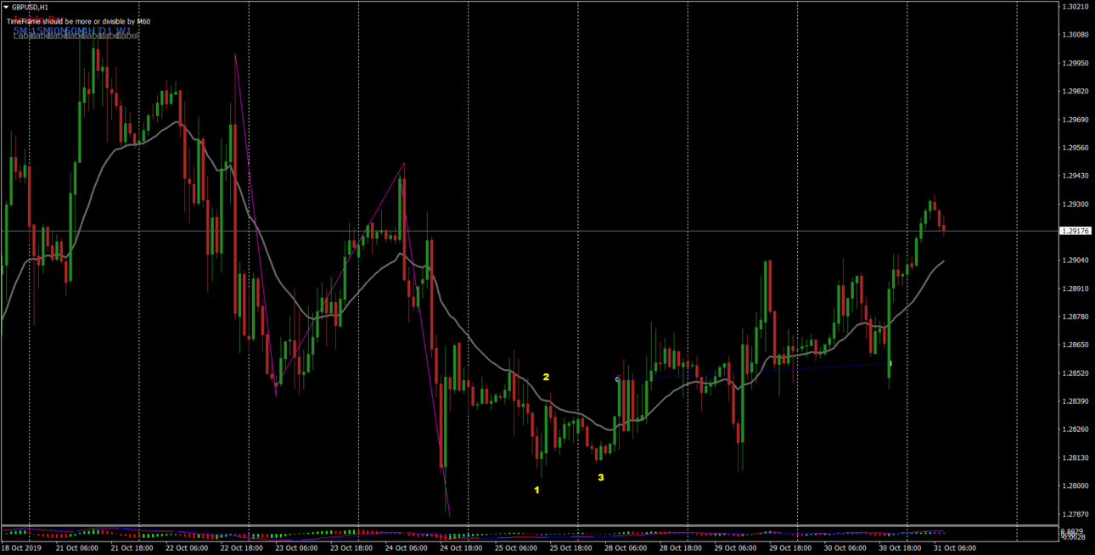Click the 1.29950 price scale value
Screen dimensions: 1095x555
[x=1075, y=63]
